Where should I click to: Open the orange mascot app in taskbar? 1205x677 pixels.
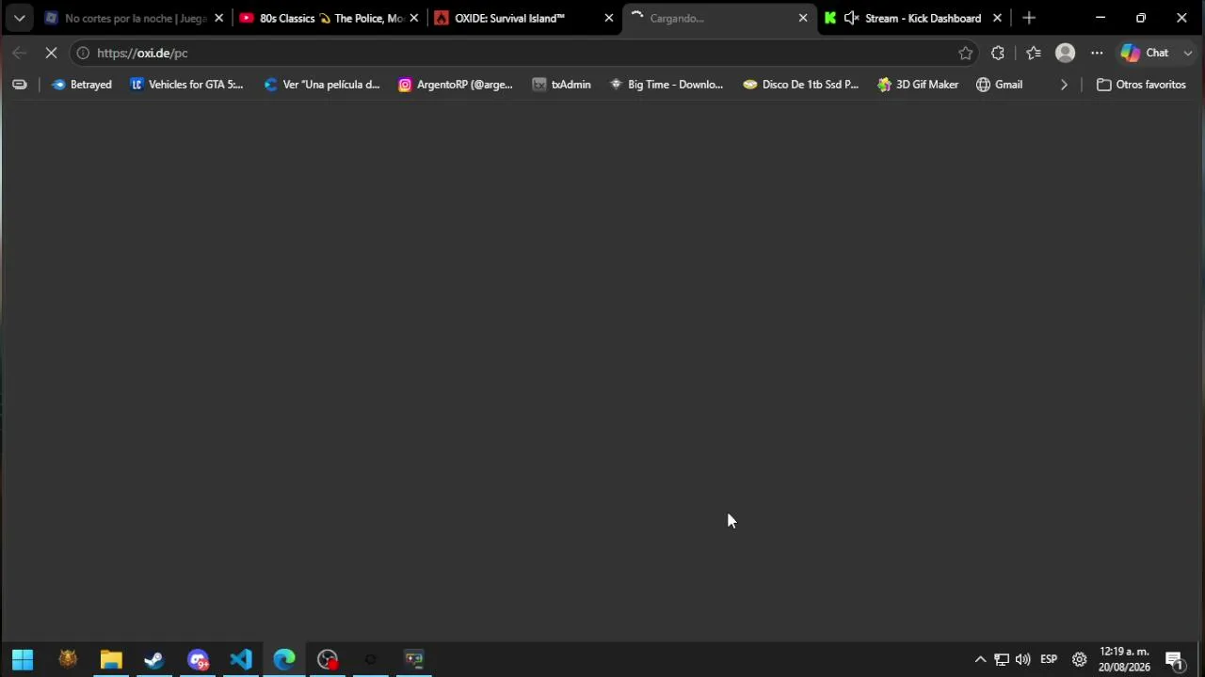[67, 659]
